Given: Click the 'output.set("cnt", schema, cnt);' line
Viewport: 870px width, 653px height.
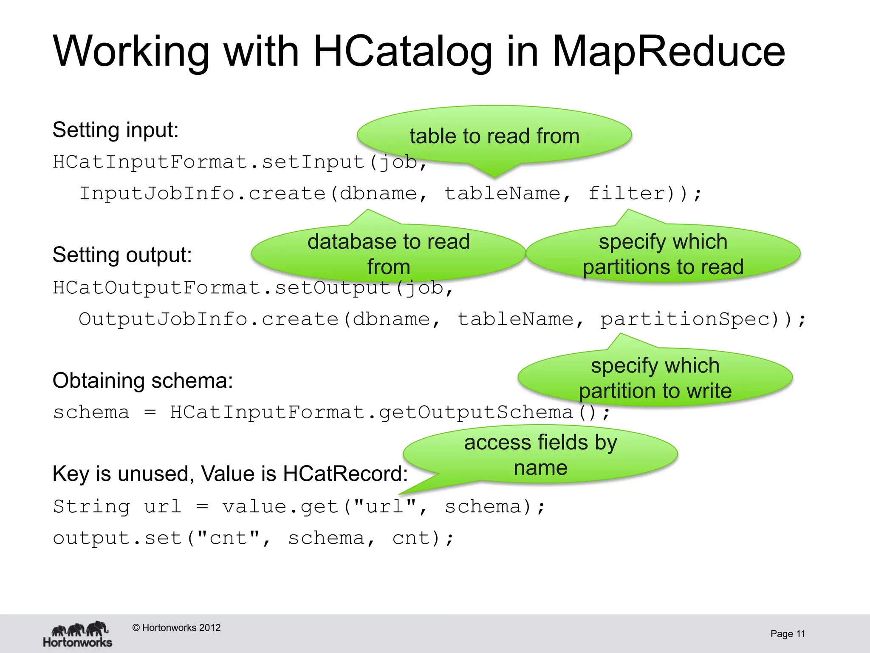Looking at the screenshot, I should tap(254, 539).
